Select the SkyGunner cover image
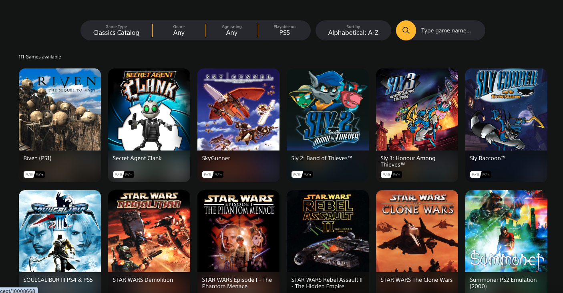The width and height of the screenshot is (563, 293). 238,109
